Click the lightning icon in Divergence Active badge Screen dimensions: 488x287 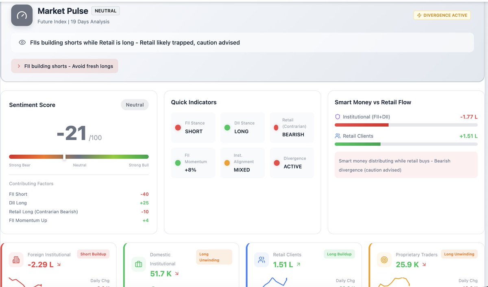[419, 15]
